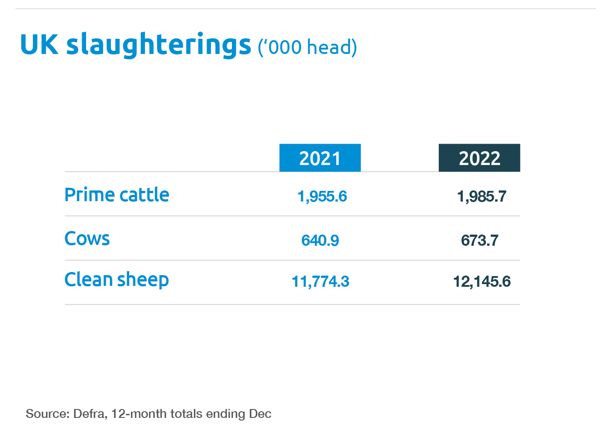Select the 2021 Prime cattle value 1,955.6

(322, 196)
